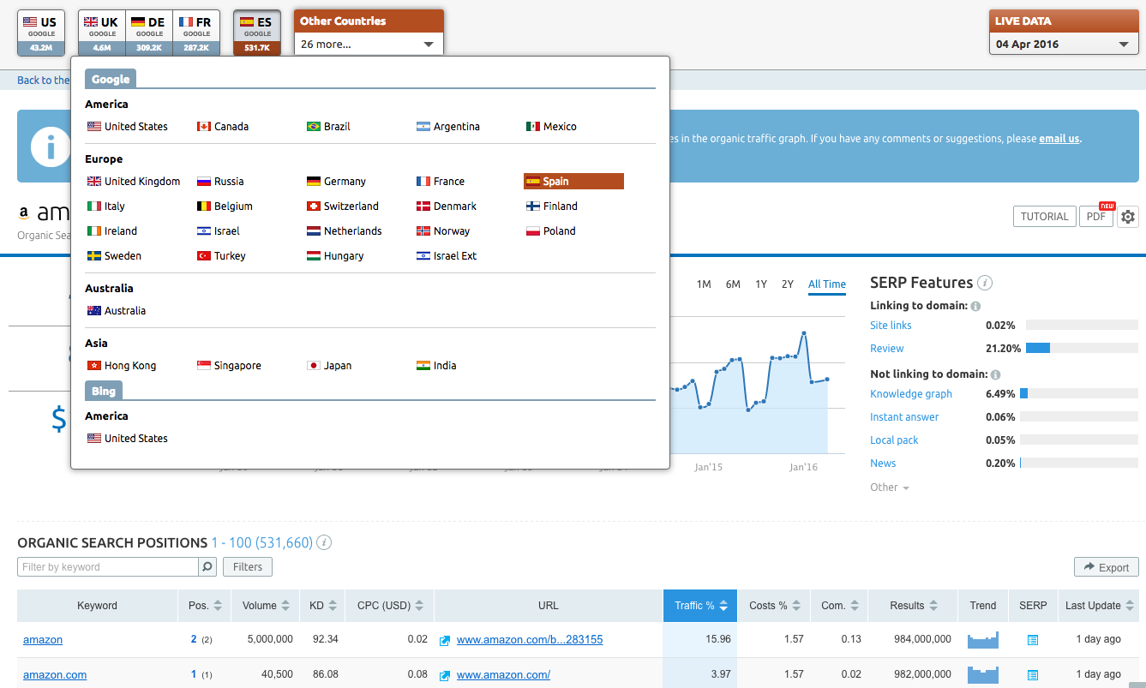Set chart range to 6M
The height and width of the screenshot is (688, 1146).
tap(733, 284)
